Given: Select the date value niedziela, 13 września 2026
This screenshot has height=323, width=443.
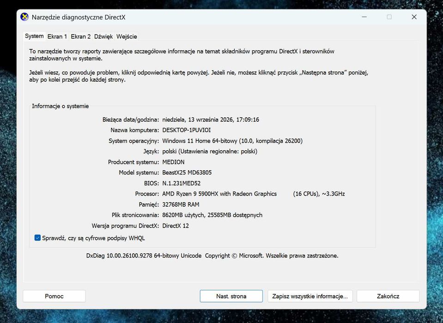Looking at the screenshot, I should (198, 120).
